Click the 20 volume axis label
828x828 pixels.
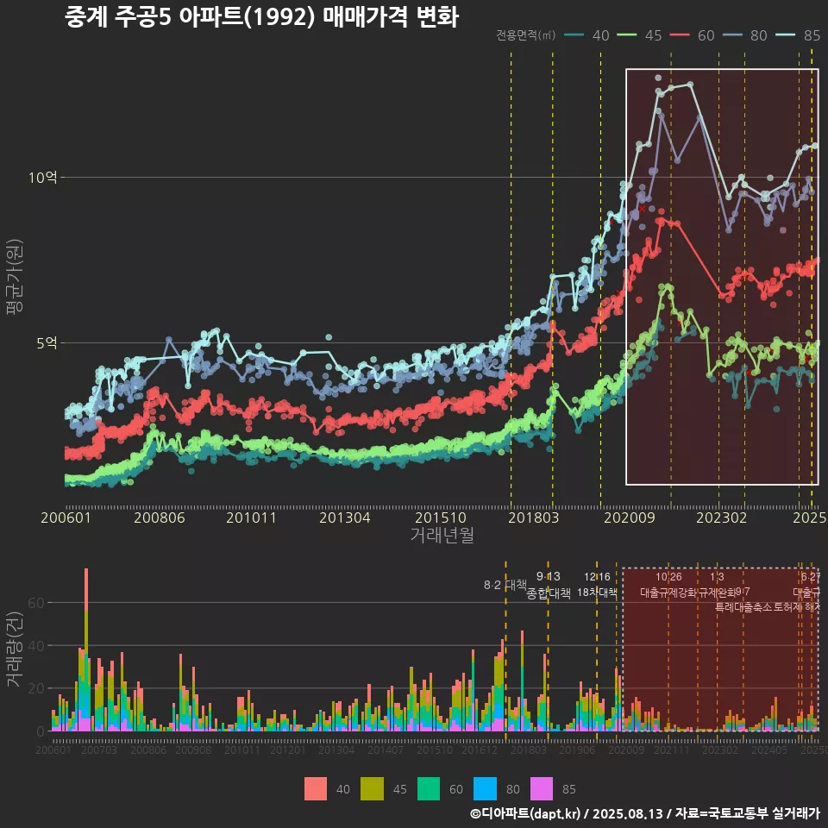pyautogui.click(x=36, y=688)
